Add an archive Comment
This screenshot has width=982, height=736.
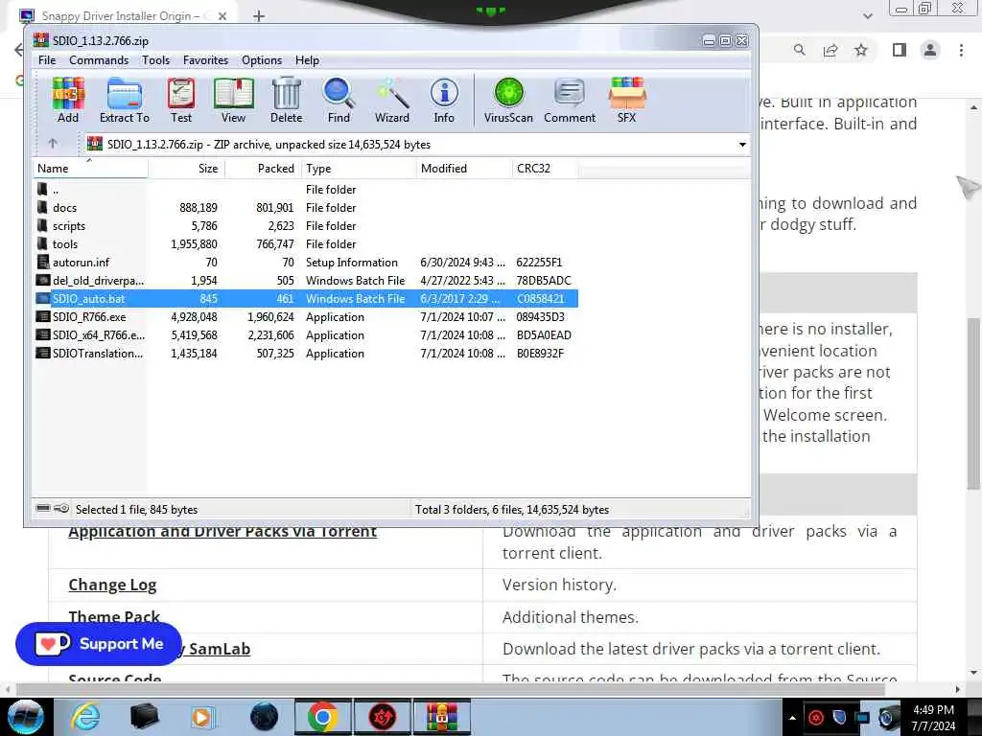point(570,100)
